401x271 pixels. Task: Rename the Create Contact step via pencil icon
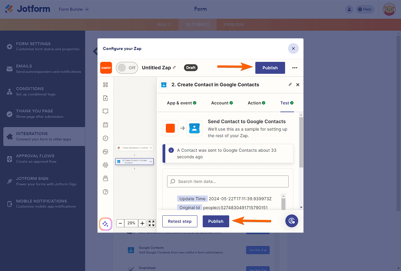[290, 84]
